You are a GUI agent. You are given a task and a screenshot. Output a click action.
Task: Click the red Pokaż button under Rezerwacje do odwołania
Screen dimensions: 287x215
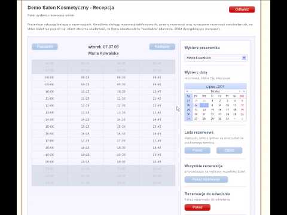(197, 207)
